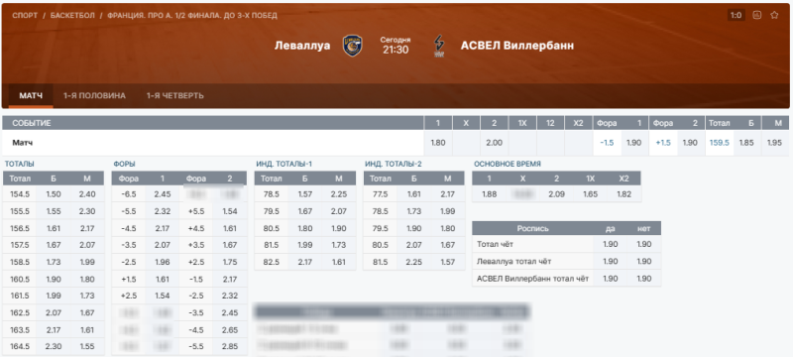Click the Леваллуа team logo

tap(352, 46)
